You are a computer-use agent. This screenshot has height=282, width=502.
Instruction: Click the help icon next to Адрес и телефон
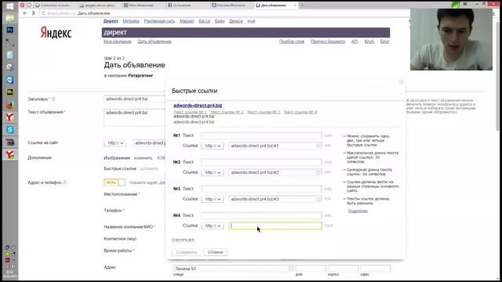click(x=65, y=183)
